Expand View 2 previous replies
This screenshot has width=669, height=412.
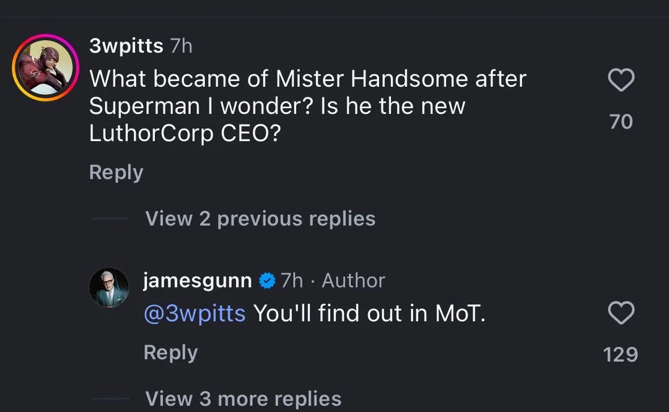coord(260,219)
